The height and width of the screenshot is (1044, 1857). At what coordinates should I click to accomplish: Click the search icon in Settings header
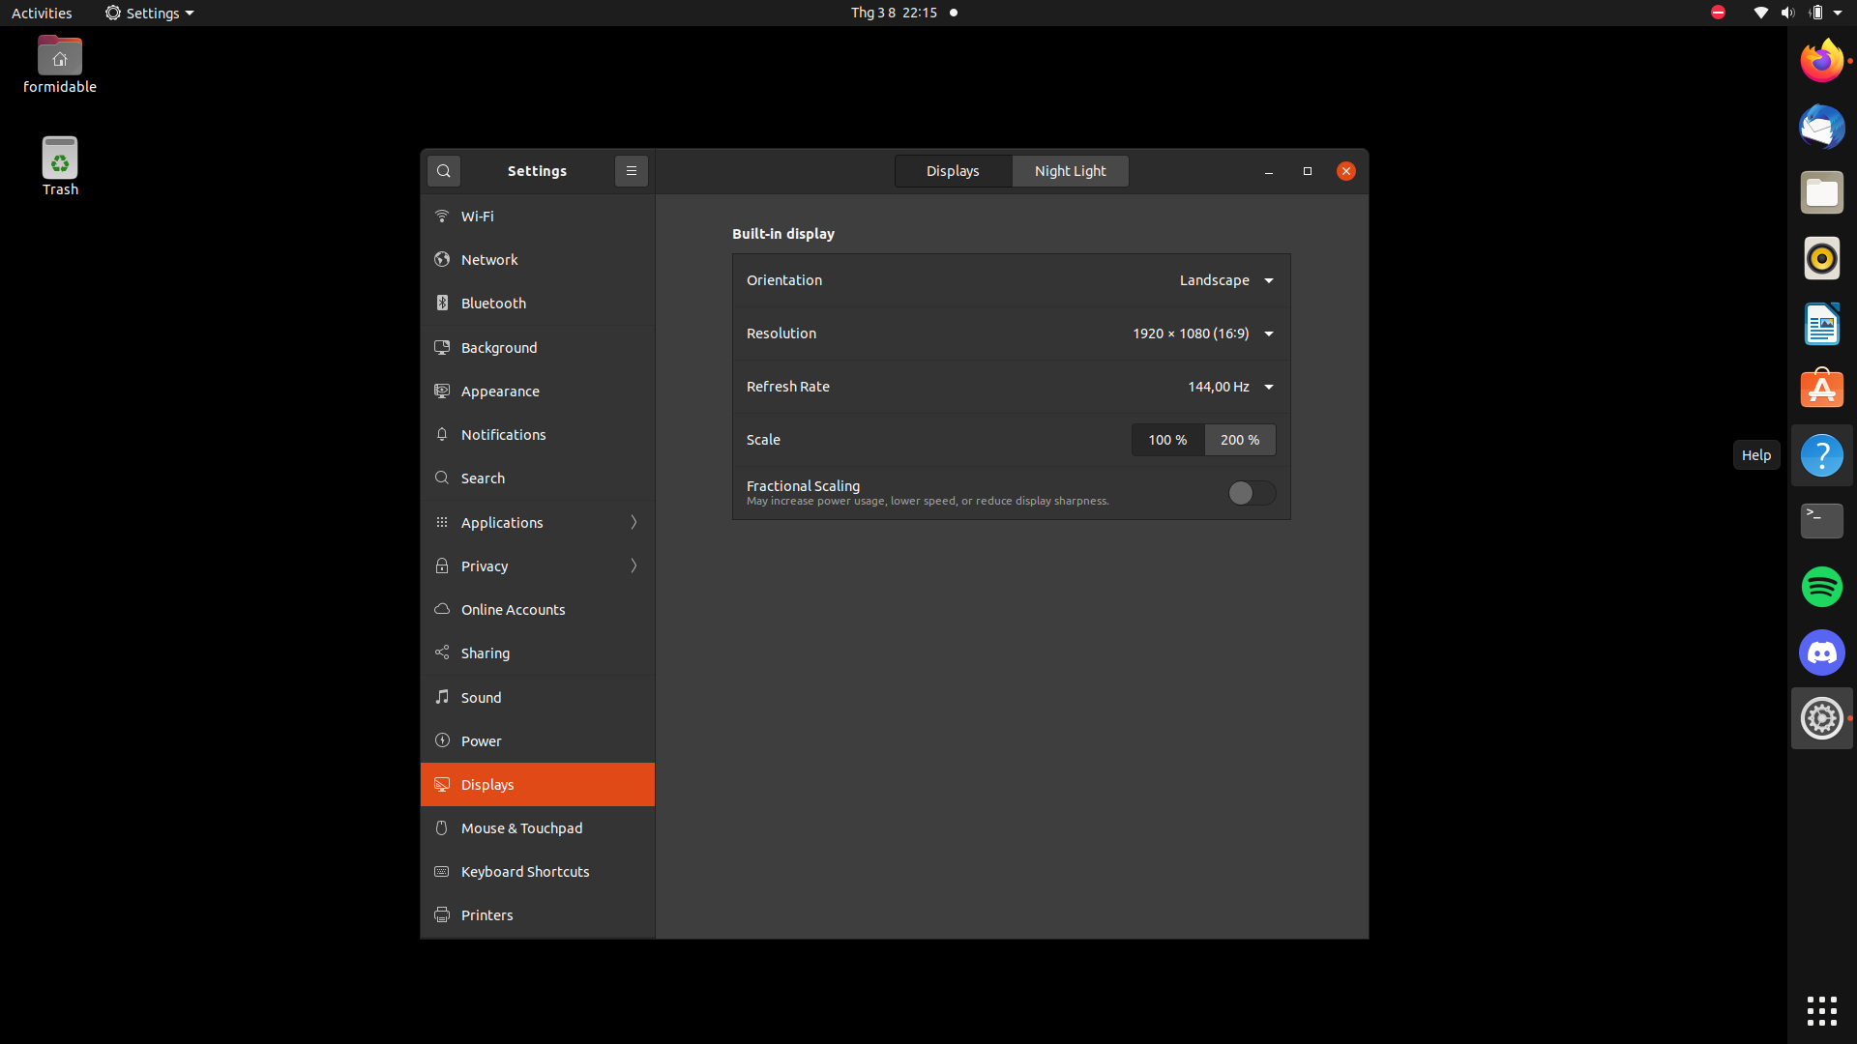pos(444,171)
